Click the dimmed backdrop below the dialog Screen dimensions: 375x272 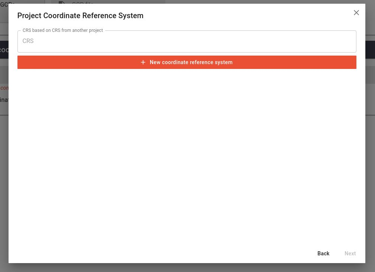tap(187, 268)
